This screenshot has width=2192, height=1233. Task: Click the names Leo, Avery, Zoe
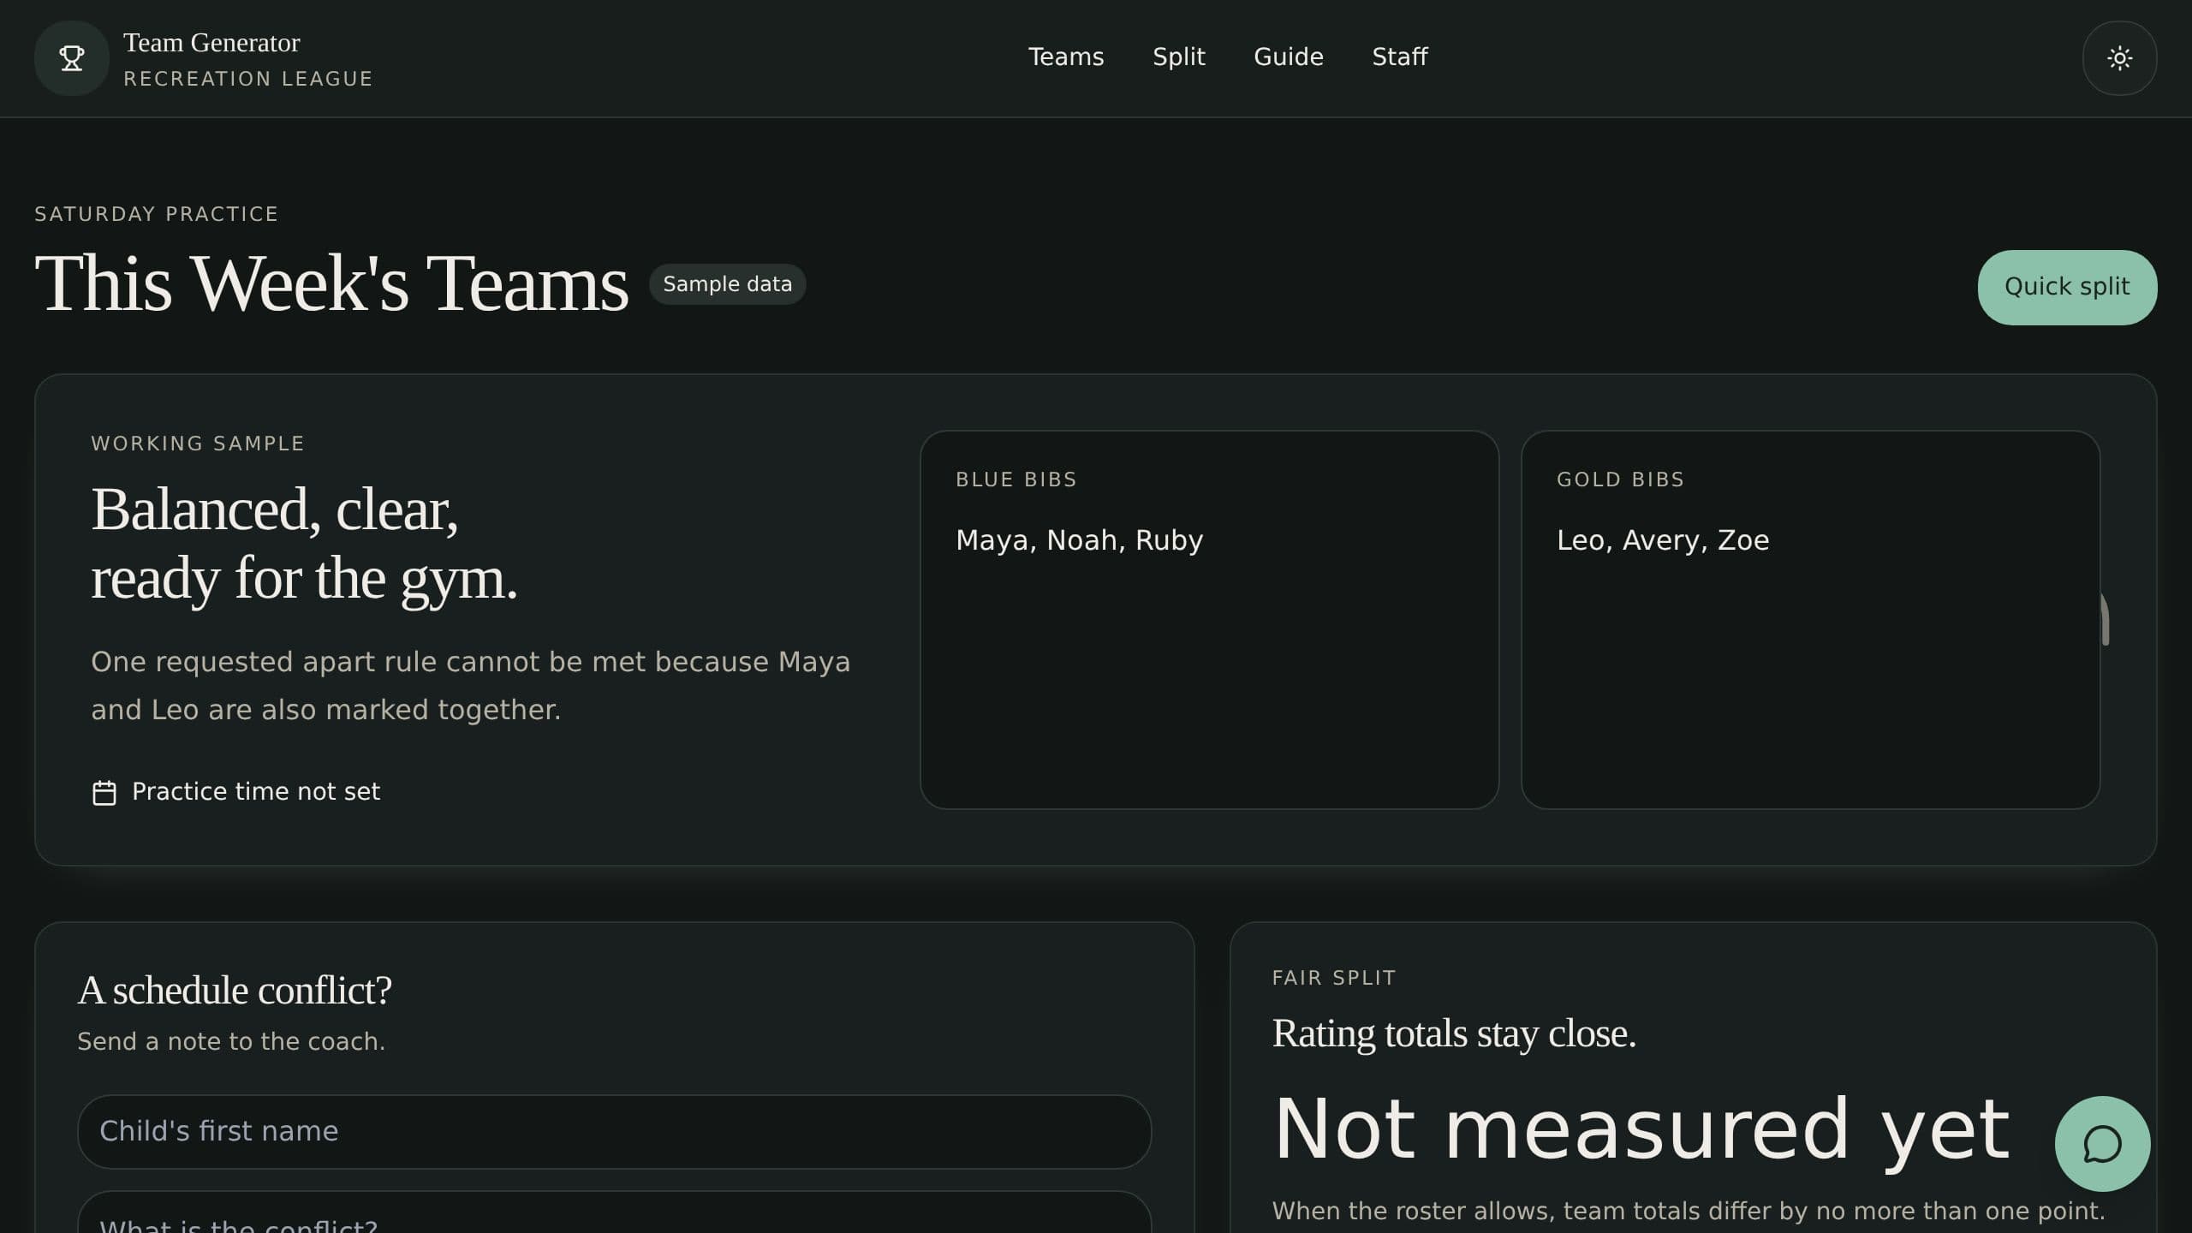pyautogui.click(x=1662, y=540)
